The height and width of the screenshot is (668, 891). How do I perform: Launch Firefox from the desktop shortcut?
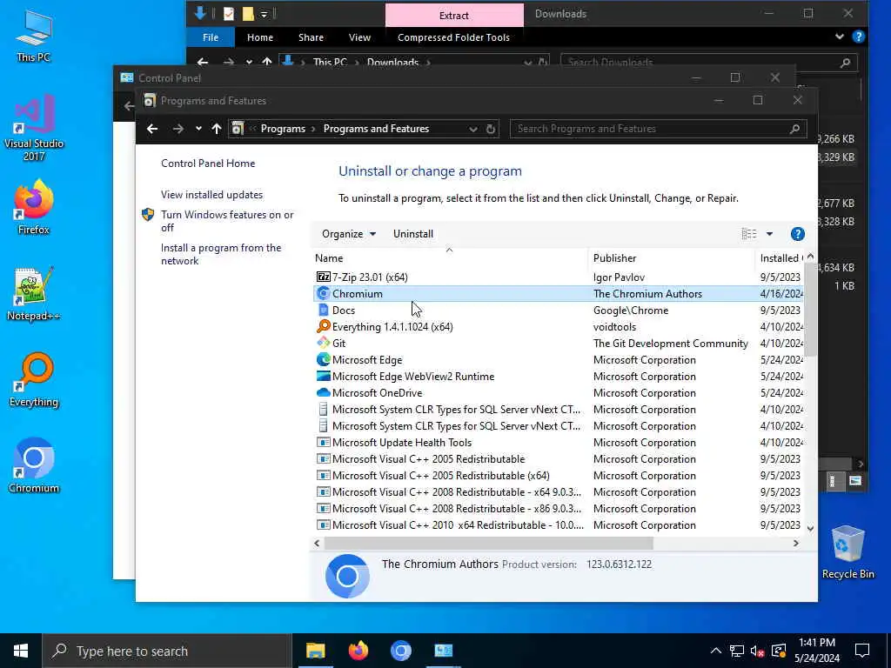click(34, 207)
